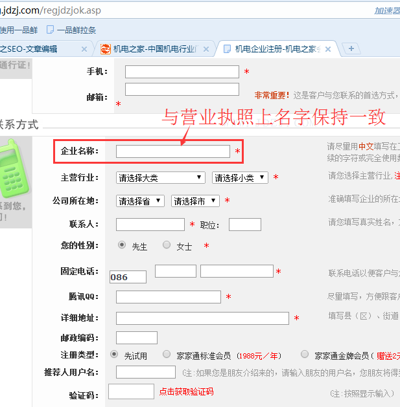Open the 请选择小类 sub-industry dropdown
400x407 pixels.
click(240, 177)
